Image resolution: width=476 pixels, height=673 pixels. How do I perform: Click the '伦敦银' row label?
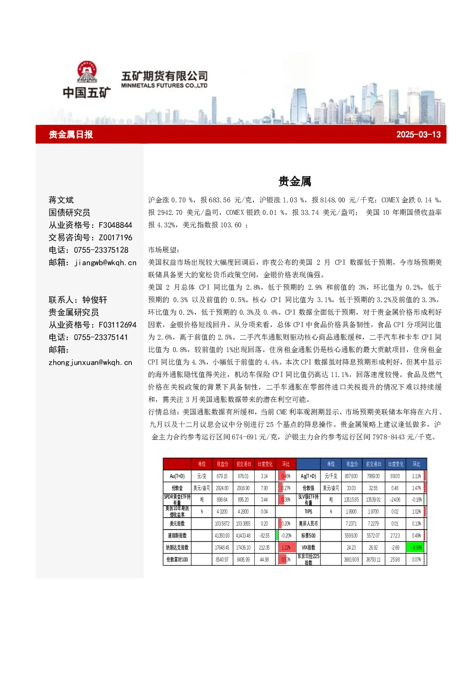coord(308,488)
